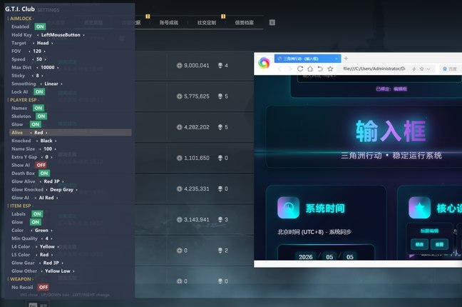The height and width of the screenshot is (307, 462).
Task: Adjust the FOV 120 value
Action: click(37, 51)
